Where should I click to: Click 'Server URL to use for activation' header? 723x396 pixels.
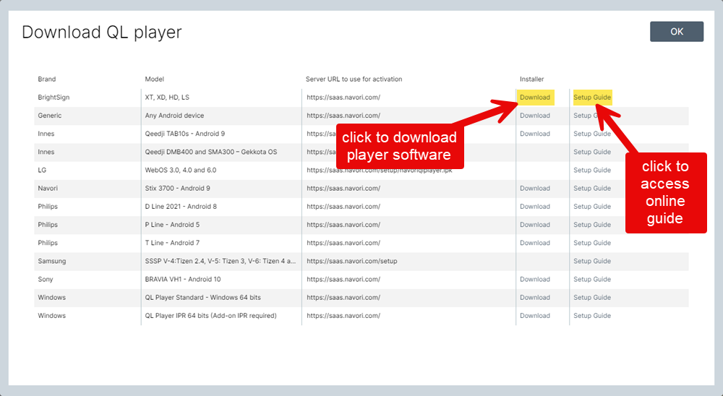pyautogui.click(x=354, y=79)
